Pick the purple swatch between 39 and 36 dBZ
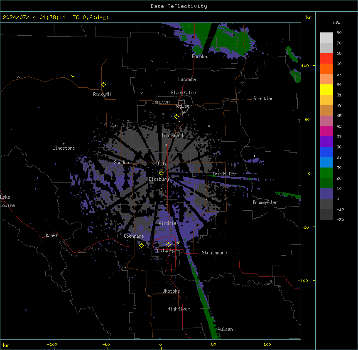The height and width of the screenshot is (350, 358). [x=326, y=142]
